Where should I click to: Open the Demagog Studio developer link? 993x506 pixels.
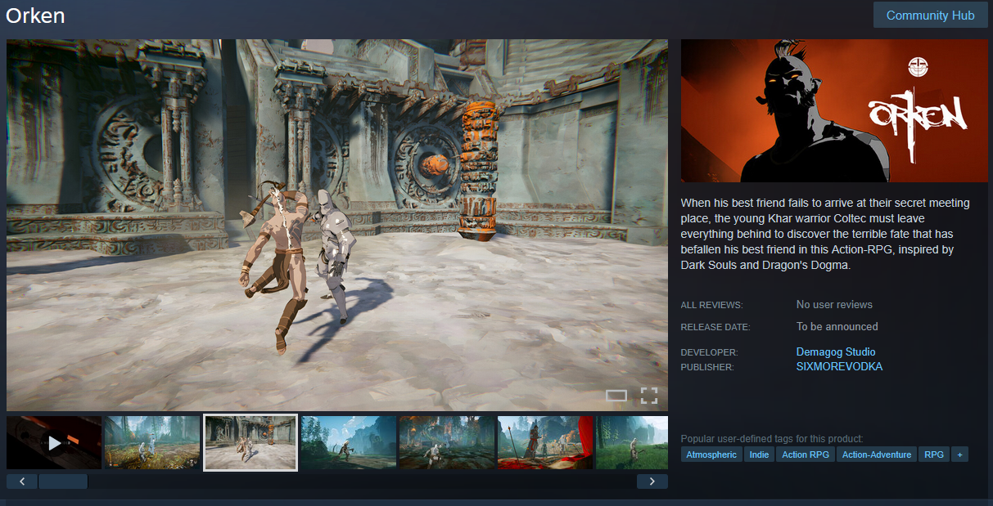[x=836, y=352]
